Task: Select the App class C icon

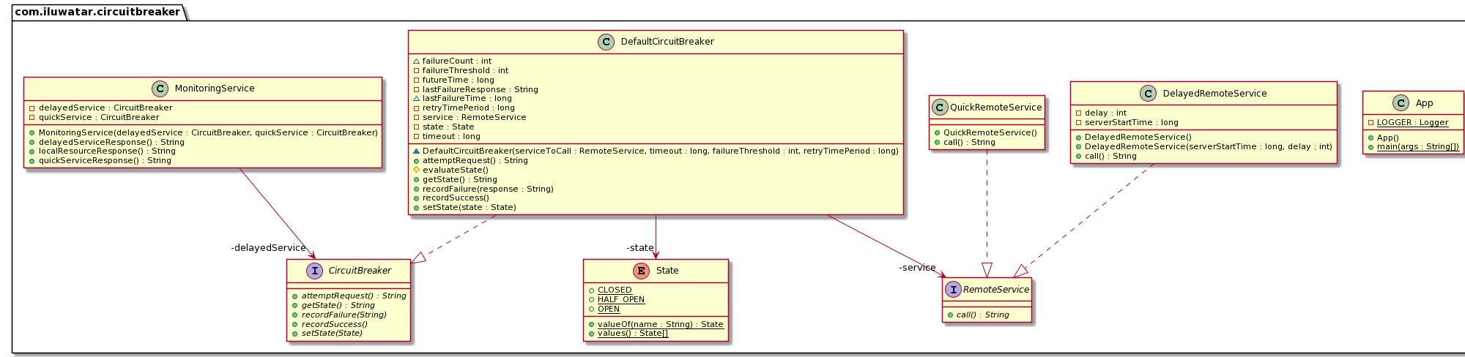Action: (x=1401, y=103)
